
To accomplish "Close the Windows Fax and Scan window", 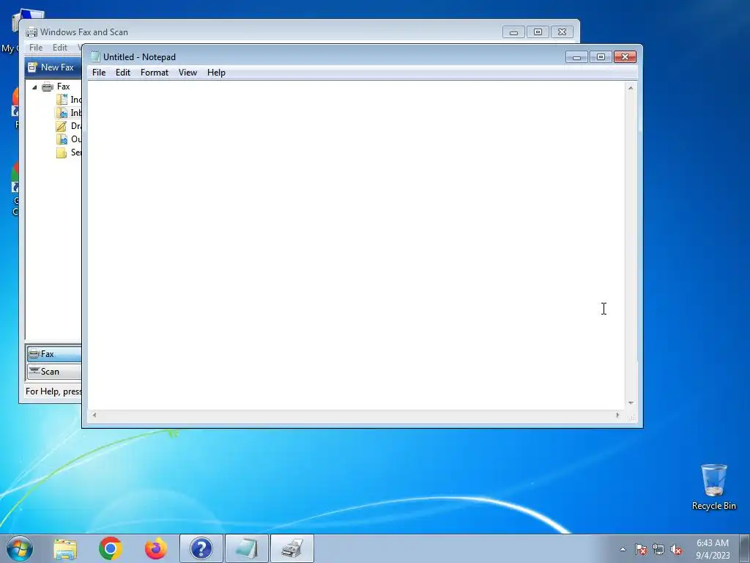I will [x=562, y=32].
